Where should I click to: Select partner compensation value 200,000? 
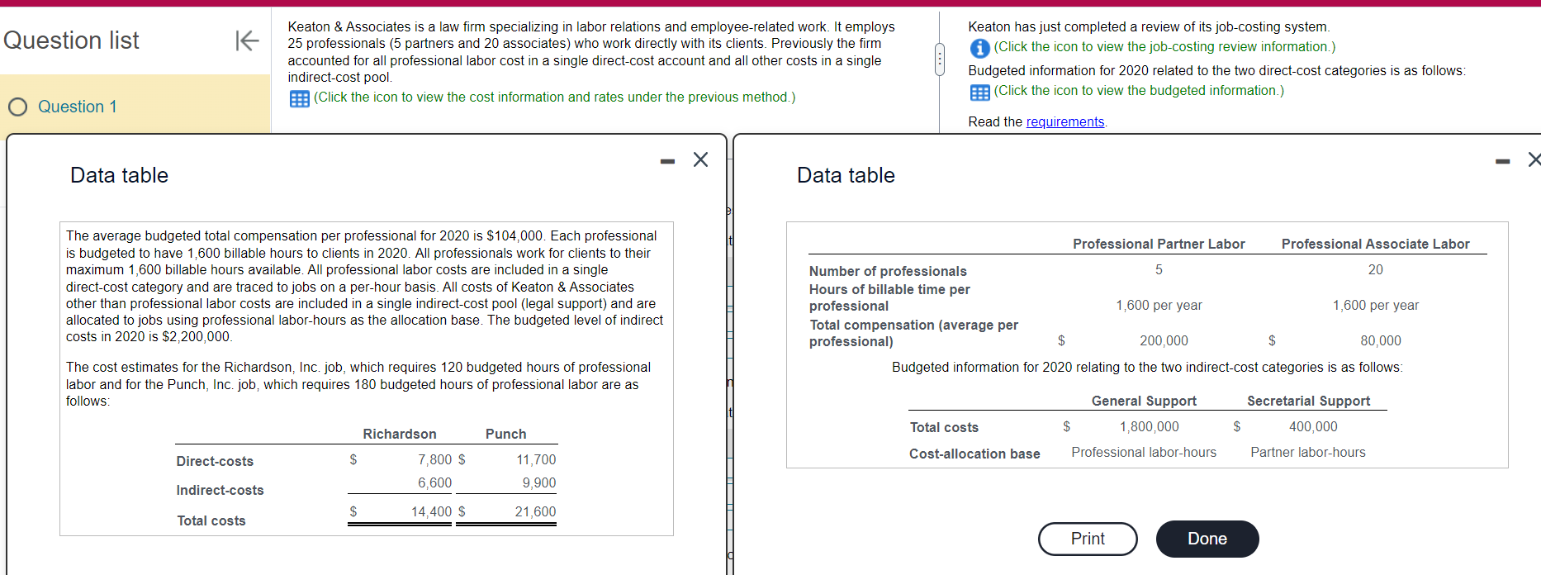tap(1164, 340)
